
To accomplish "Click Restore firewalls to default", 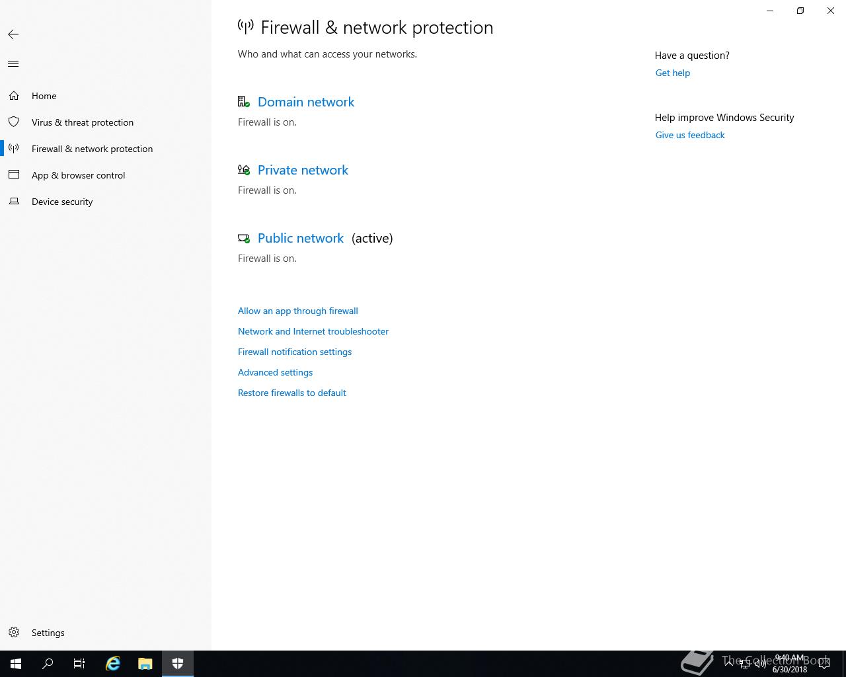I will coord(292,393).
